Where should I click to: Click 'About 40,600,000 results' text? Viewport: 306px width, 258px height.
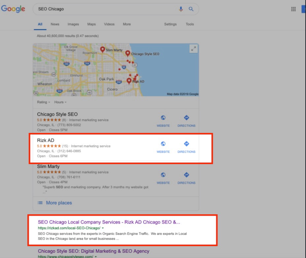(56, 36)
